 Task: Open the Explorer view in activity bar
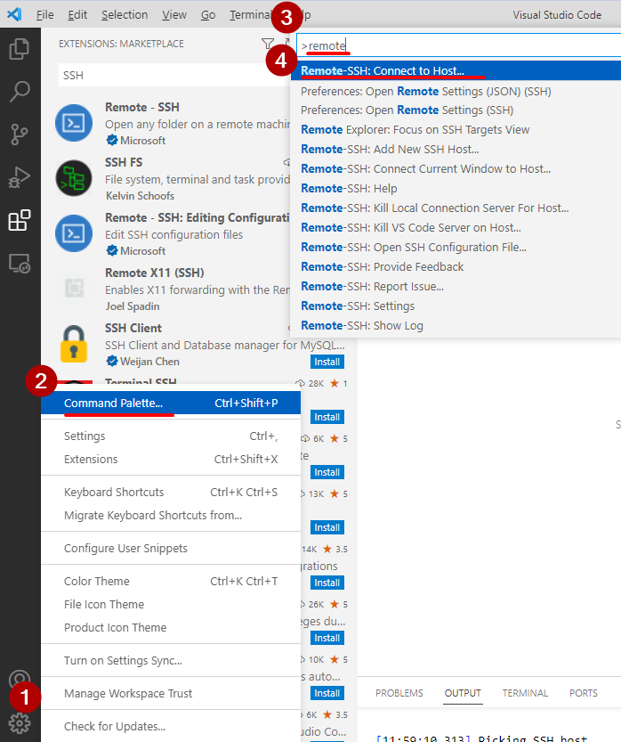(x=20, y=49)
